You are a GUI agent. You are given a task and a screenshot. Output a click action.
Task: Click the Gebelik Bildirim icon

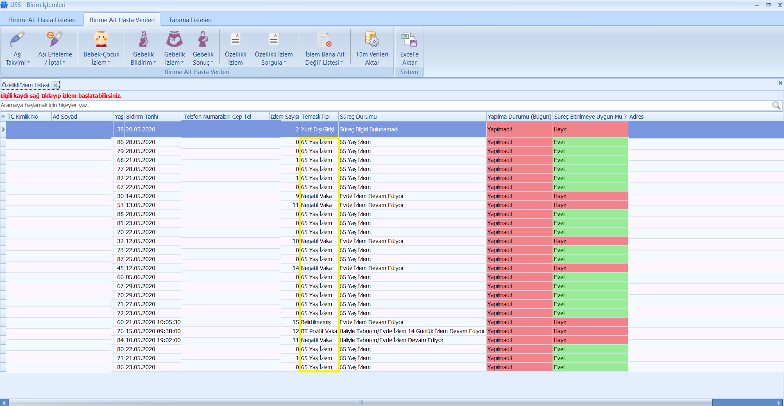coord(143,40)
